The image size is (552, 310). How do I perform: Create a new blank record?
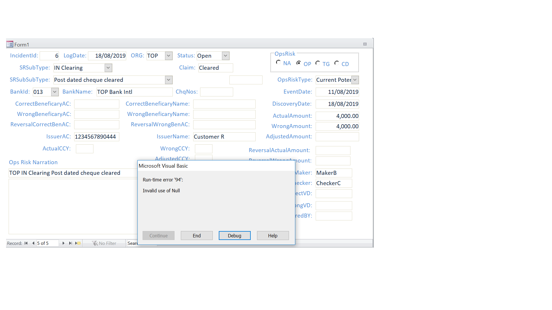(78, 243)
